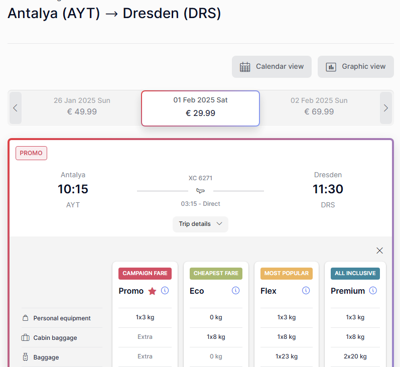Click the Trip details chevron
Image resolution: width=400 pixels, height=367 pixels.
click(219, 224)
